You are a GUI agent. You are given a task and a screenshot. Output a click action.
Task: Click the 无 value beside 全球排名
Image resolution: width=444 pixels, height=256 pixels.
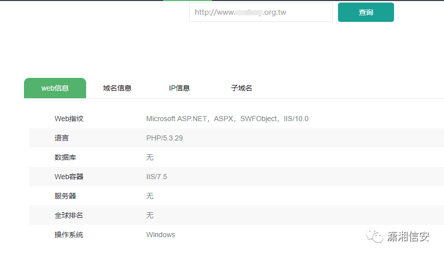pyautogui.click(x=150, y=215)
